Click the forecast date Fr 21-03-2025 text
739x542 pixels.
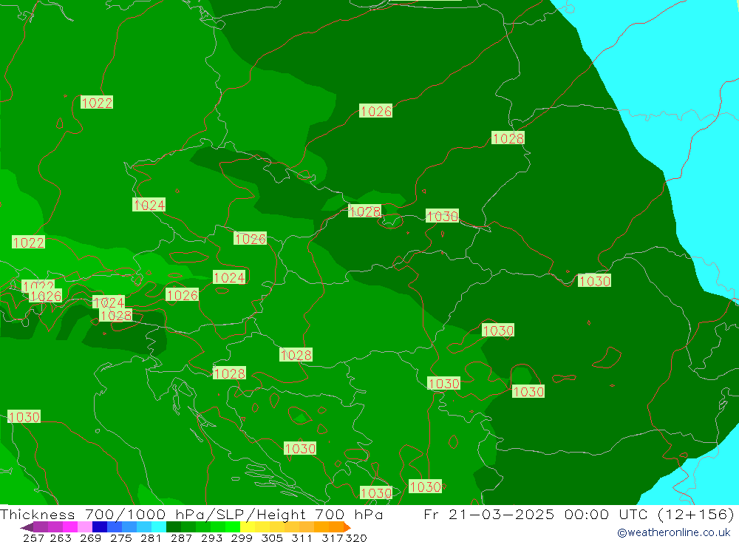488,514
